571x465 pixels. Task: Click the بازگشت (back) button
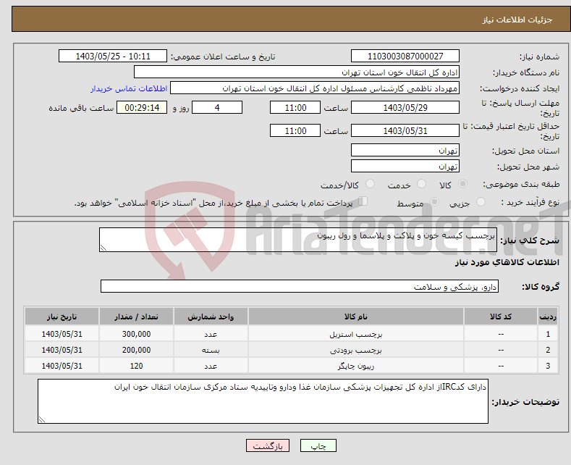click(x=268, y=445)
